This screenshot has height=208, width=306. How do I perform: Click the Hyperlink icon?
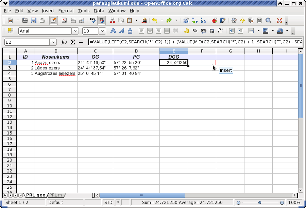[x=186, y=20]
